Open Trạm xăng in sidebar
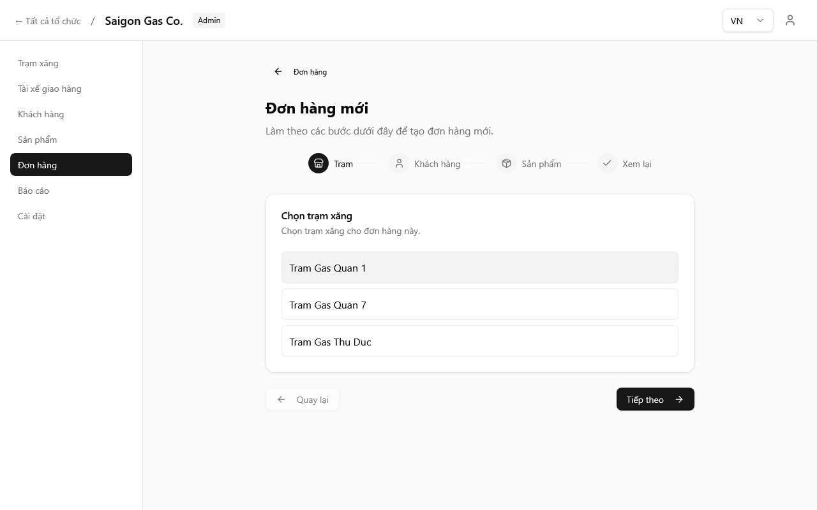The image size is (817, 510). click(38, 63)
